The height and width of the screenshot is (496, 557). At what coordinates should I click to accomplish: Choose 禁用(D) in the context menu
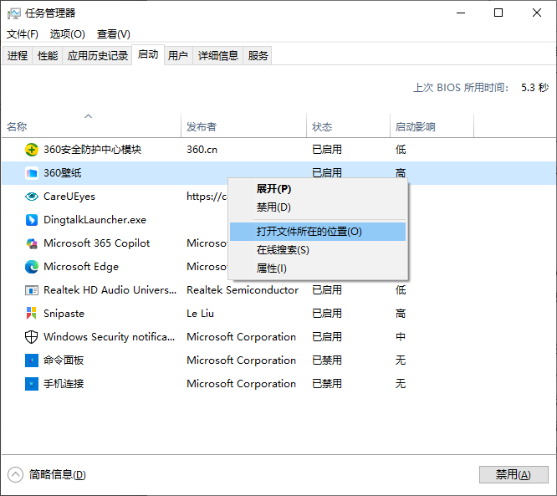point(318,207)
